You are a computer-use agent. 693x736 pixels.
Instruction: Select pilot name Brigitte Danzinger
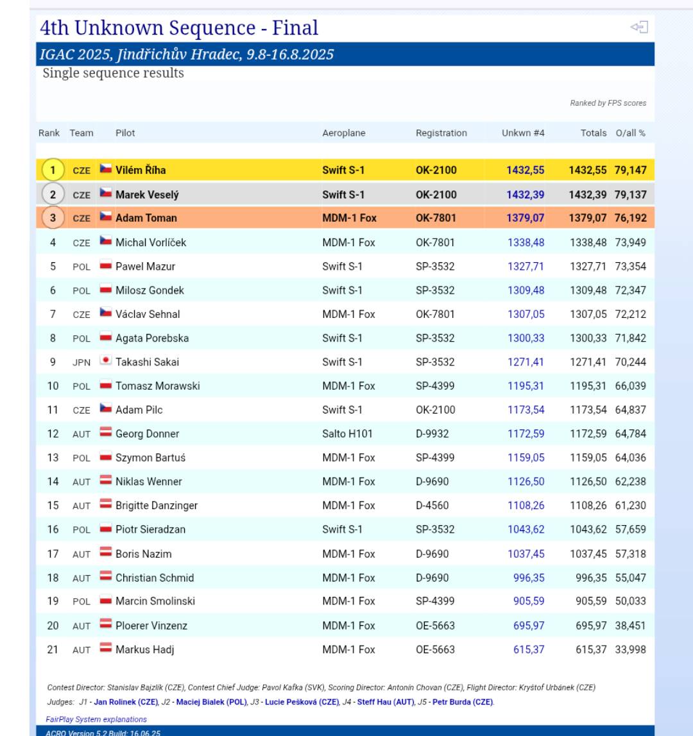point(157,505)
